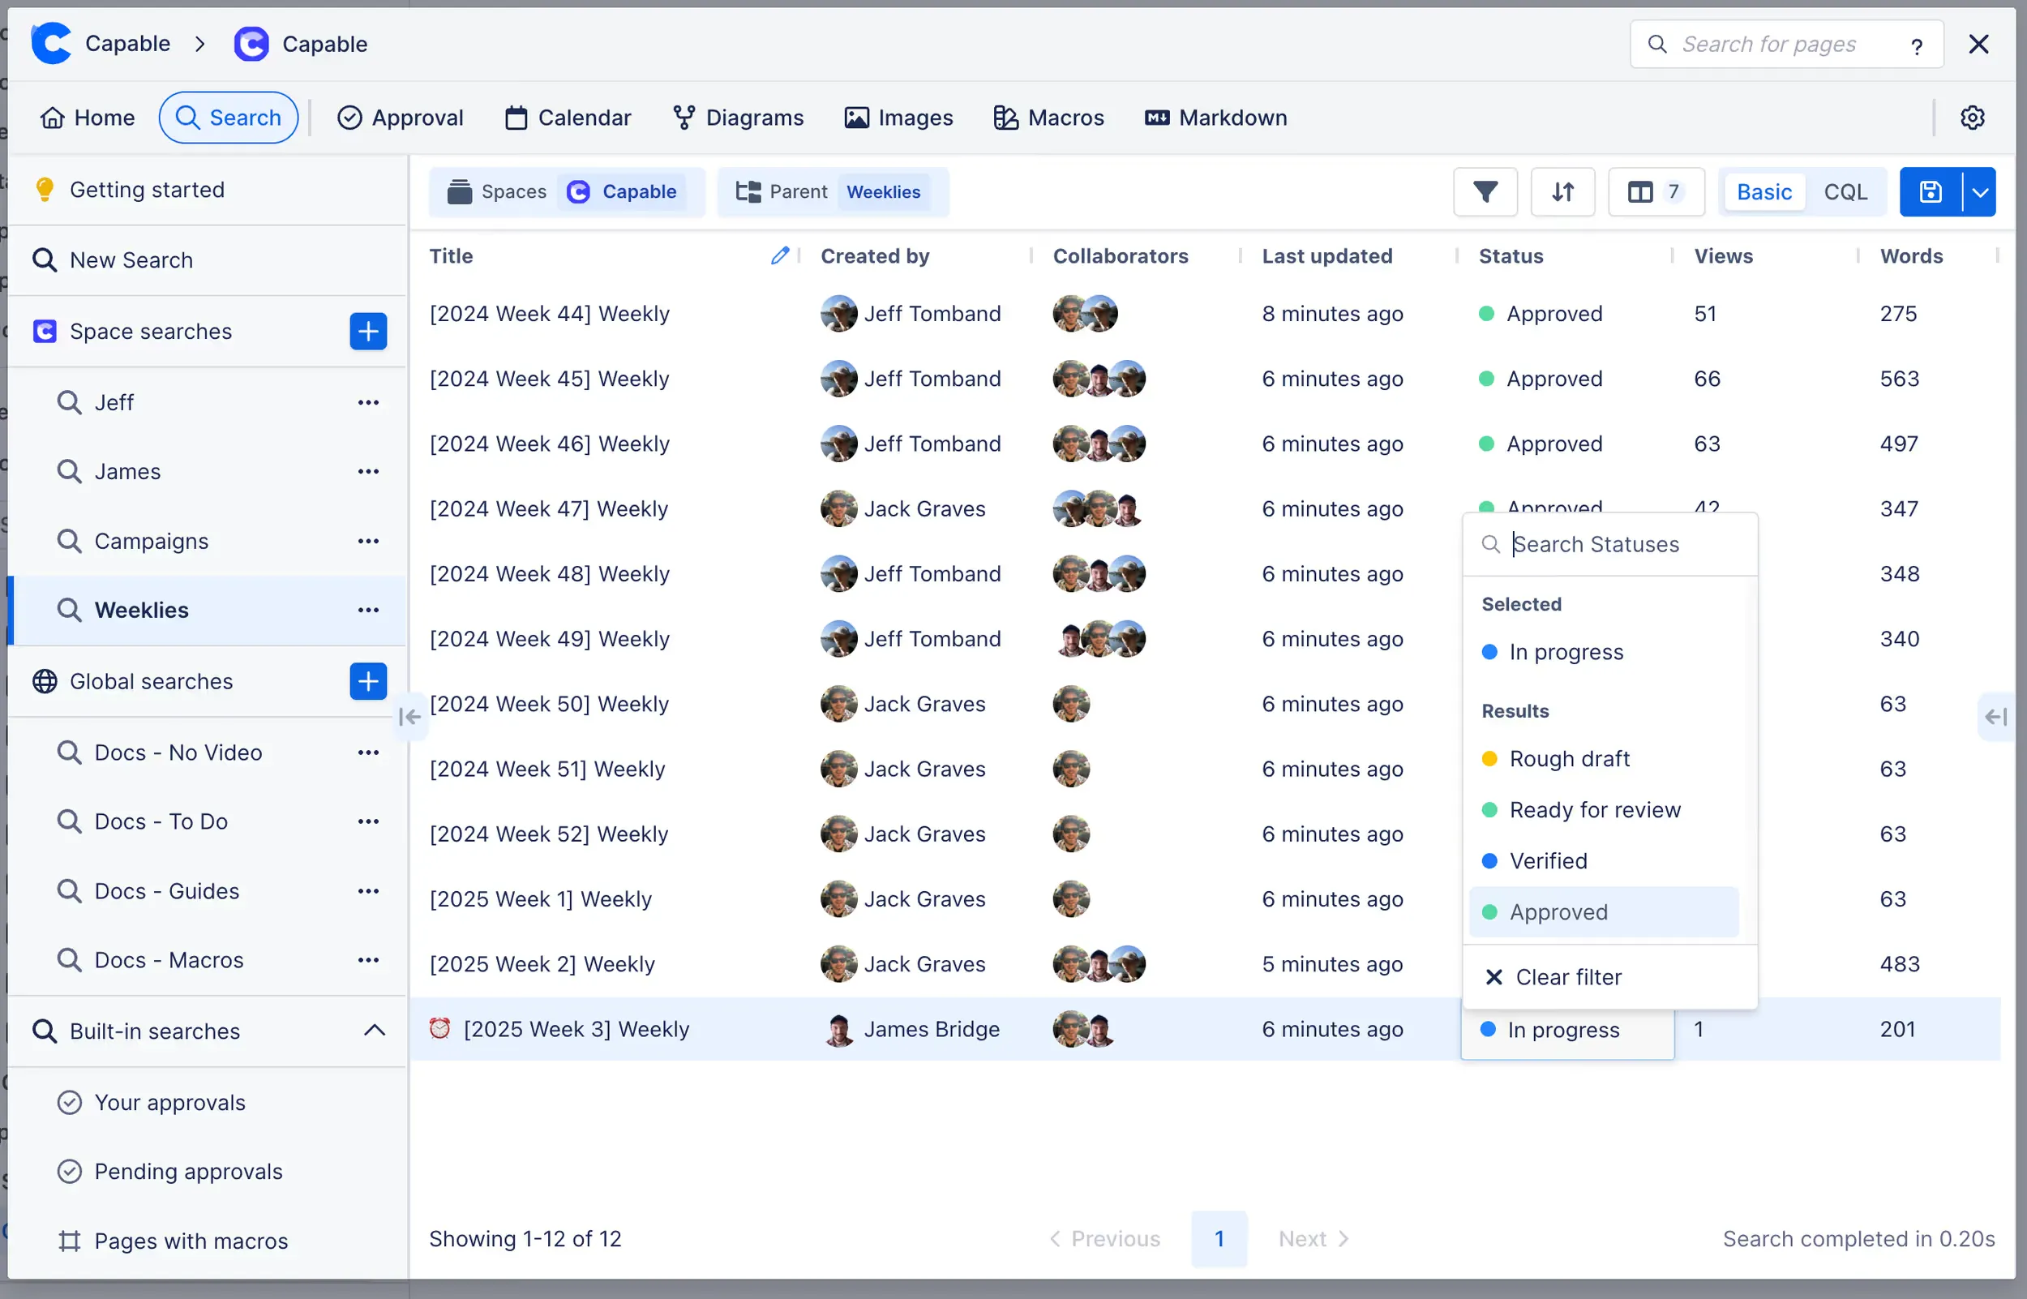Sort by the Views column header
This screenshot has height=1299, width=2027.
[x=1724, y=255]
